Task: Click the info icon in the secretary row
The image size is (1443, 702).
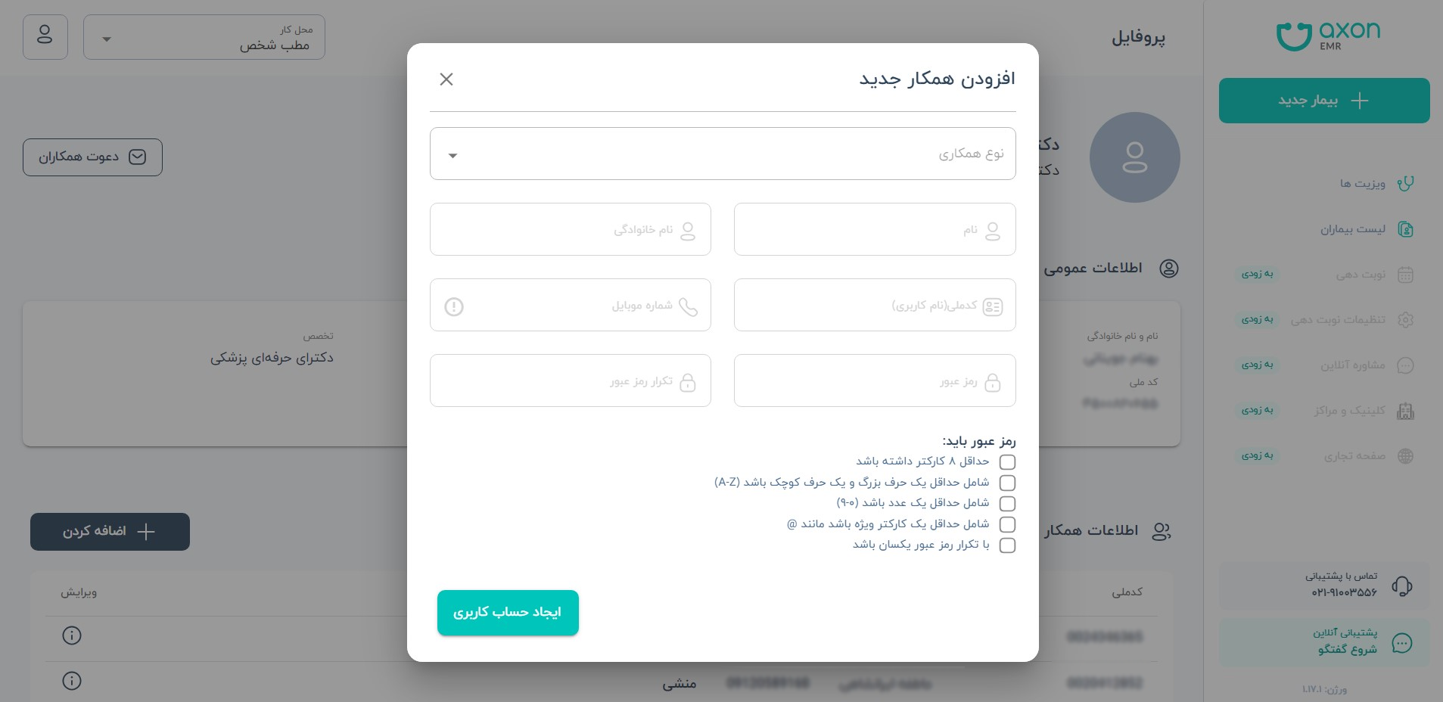Action: point(72,681)
